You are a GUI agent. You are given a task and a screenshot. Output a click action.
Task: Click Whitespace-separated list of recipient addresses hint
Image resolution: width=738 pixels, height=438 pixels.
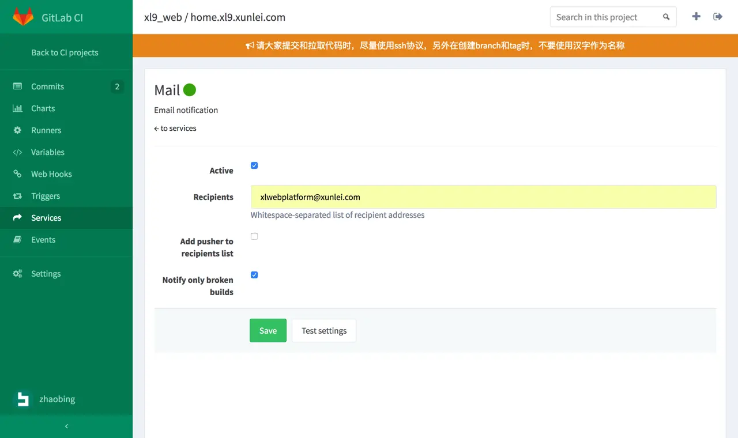coord(337,215)
